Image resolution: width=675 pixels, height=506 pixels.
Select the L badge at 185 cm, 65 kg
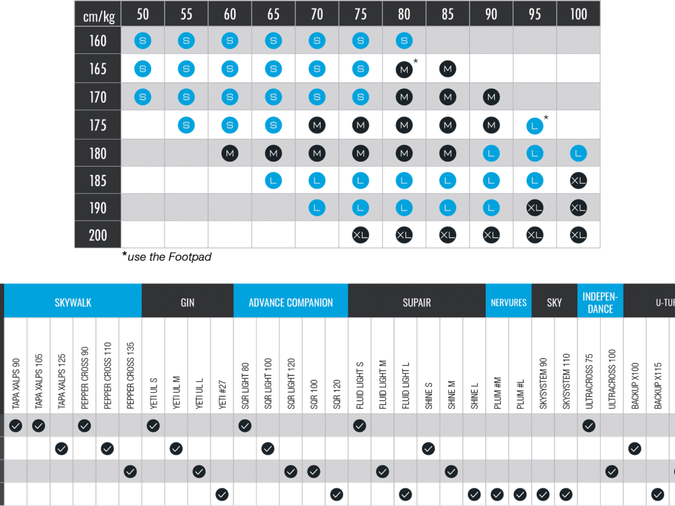click(x=273, y=181)
